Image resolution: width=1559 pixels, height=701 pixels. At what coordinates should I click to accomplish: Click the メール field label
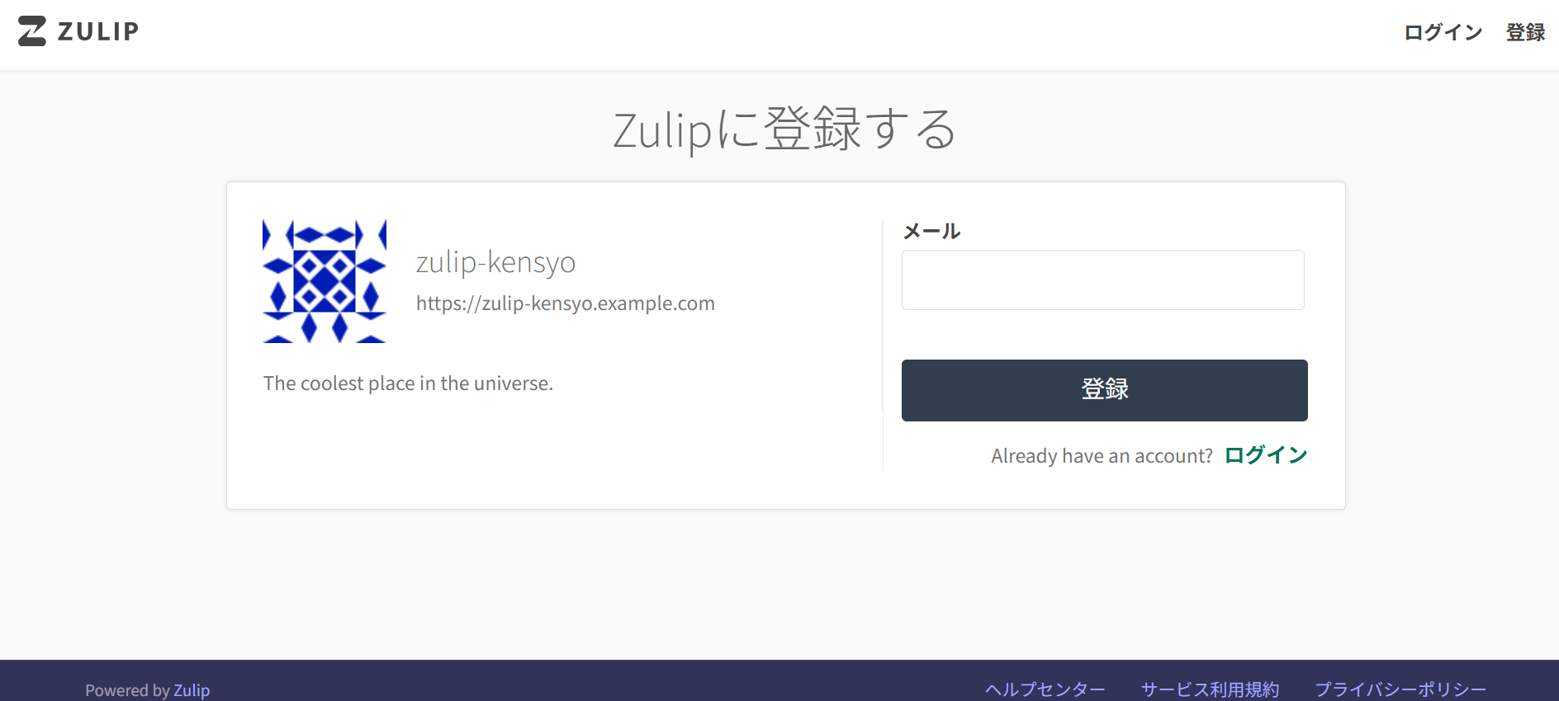click(x=931, y=232)
